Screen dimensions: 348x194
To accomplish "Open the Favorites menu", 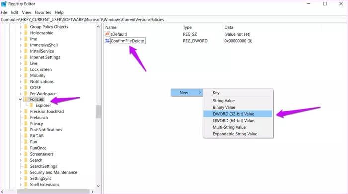I will (43, 12).
